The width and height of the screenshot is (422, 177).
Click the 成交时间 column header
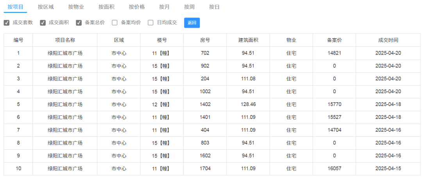point(388,40)
